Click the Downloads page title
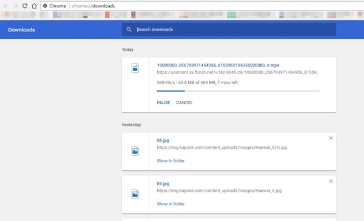This screenshot has height=221, width=364. pyautogui.click(x=21, y=30)
